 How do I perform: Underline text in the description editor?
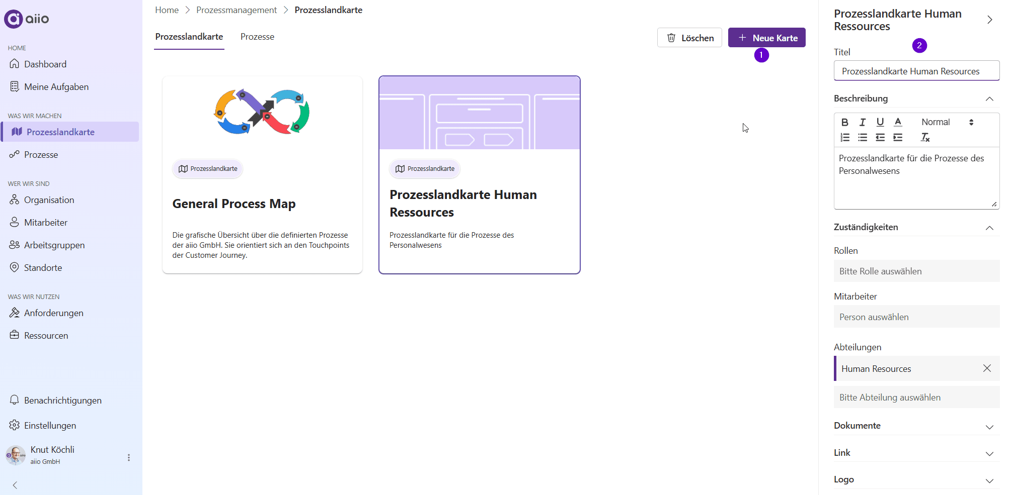tap(880, 122)
